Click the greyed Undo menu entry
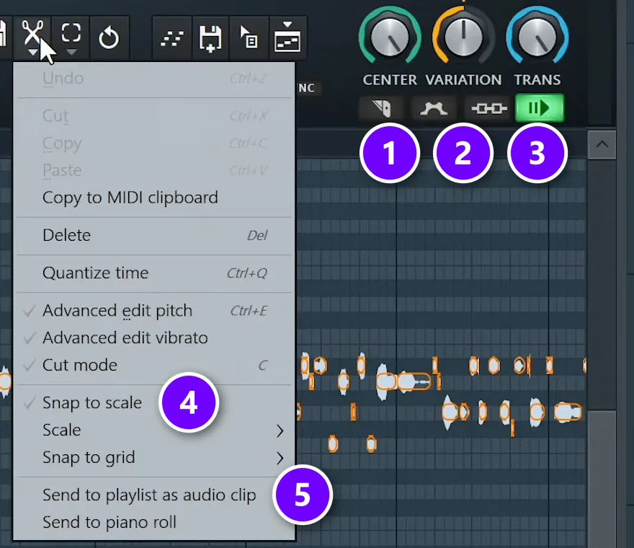Image resolution: width=634 pixels, height=548 pixels. [154, 78]
